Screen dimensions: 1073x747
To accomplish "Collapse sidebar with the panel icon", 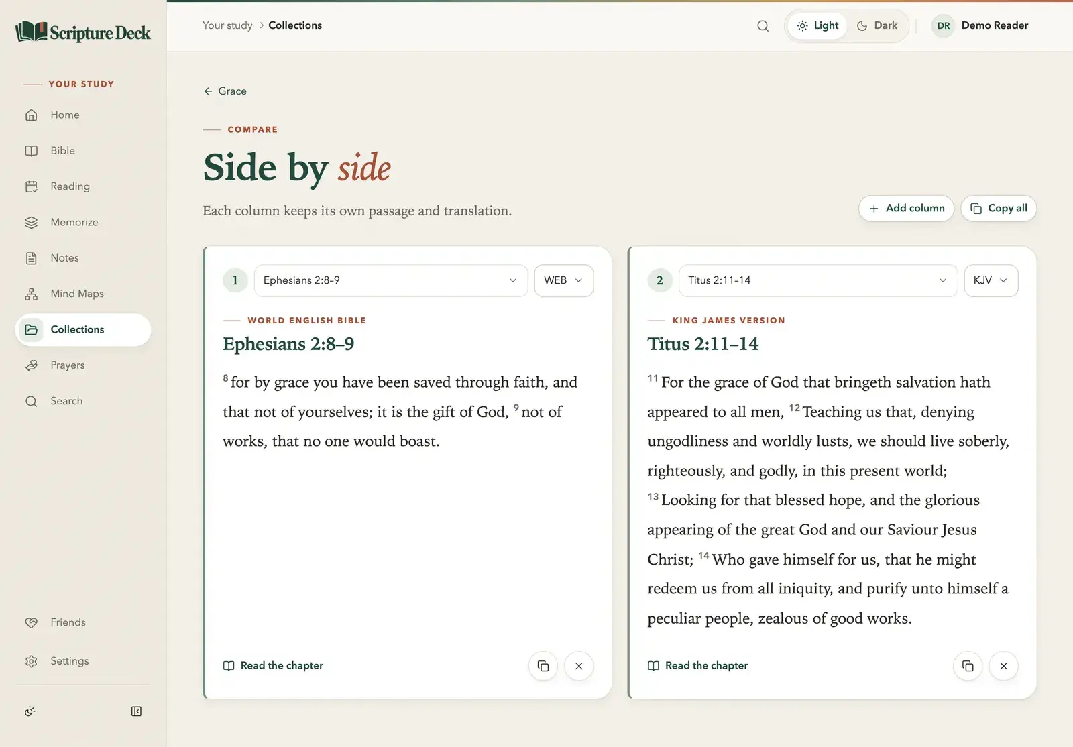I will coord(136,711).
